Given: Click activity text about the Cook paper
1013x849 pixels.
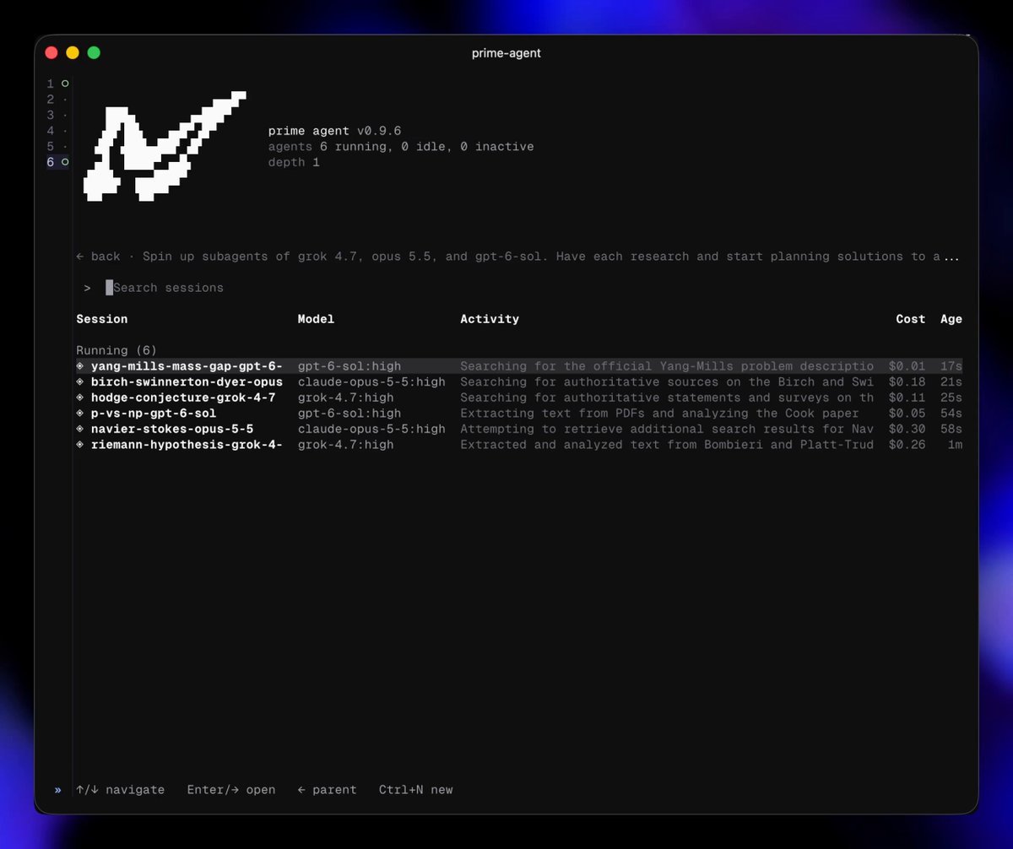Looking at the screenshot, I should pos(659,414).
